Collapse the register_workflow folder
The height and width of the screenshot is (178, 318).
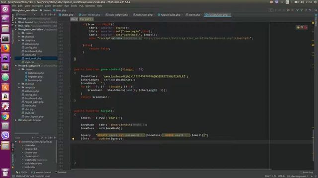coord(16,30)
